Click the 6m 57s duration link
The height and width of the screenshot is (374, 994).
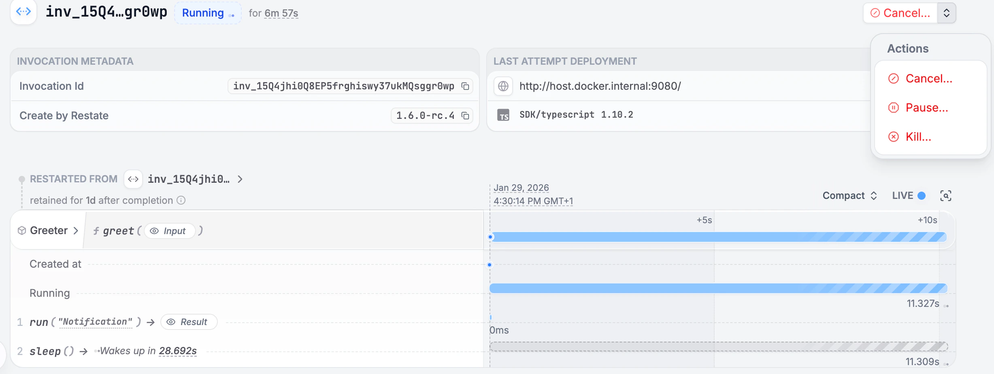pos(281,13)
